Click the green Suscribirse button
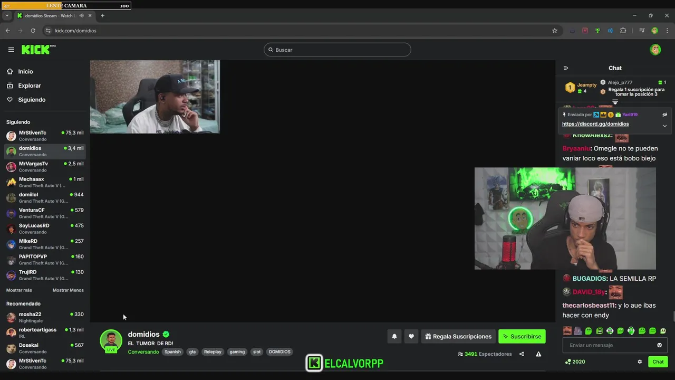 [522, 336]
